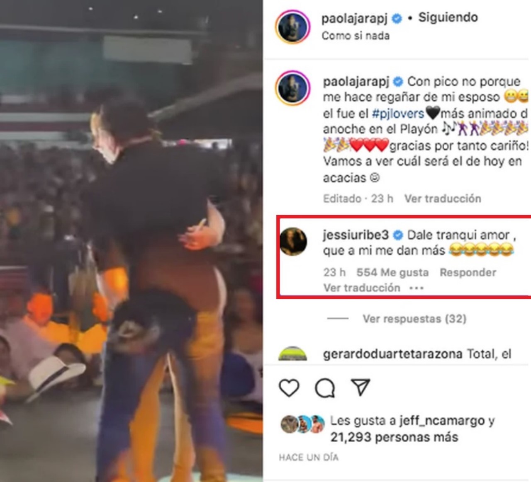Click the liker avatars next to Les gusta
Screen dimensions: 531x482
click(302, 424)
